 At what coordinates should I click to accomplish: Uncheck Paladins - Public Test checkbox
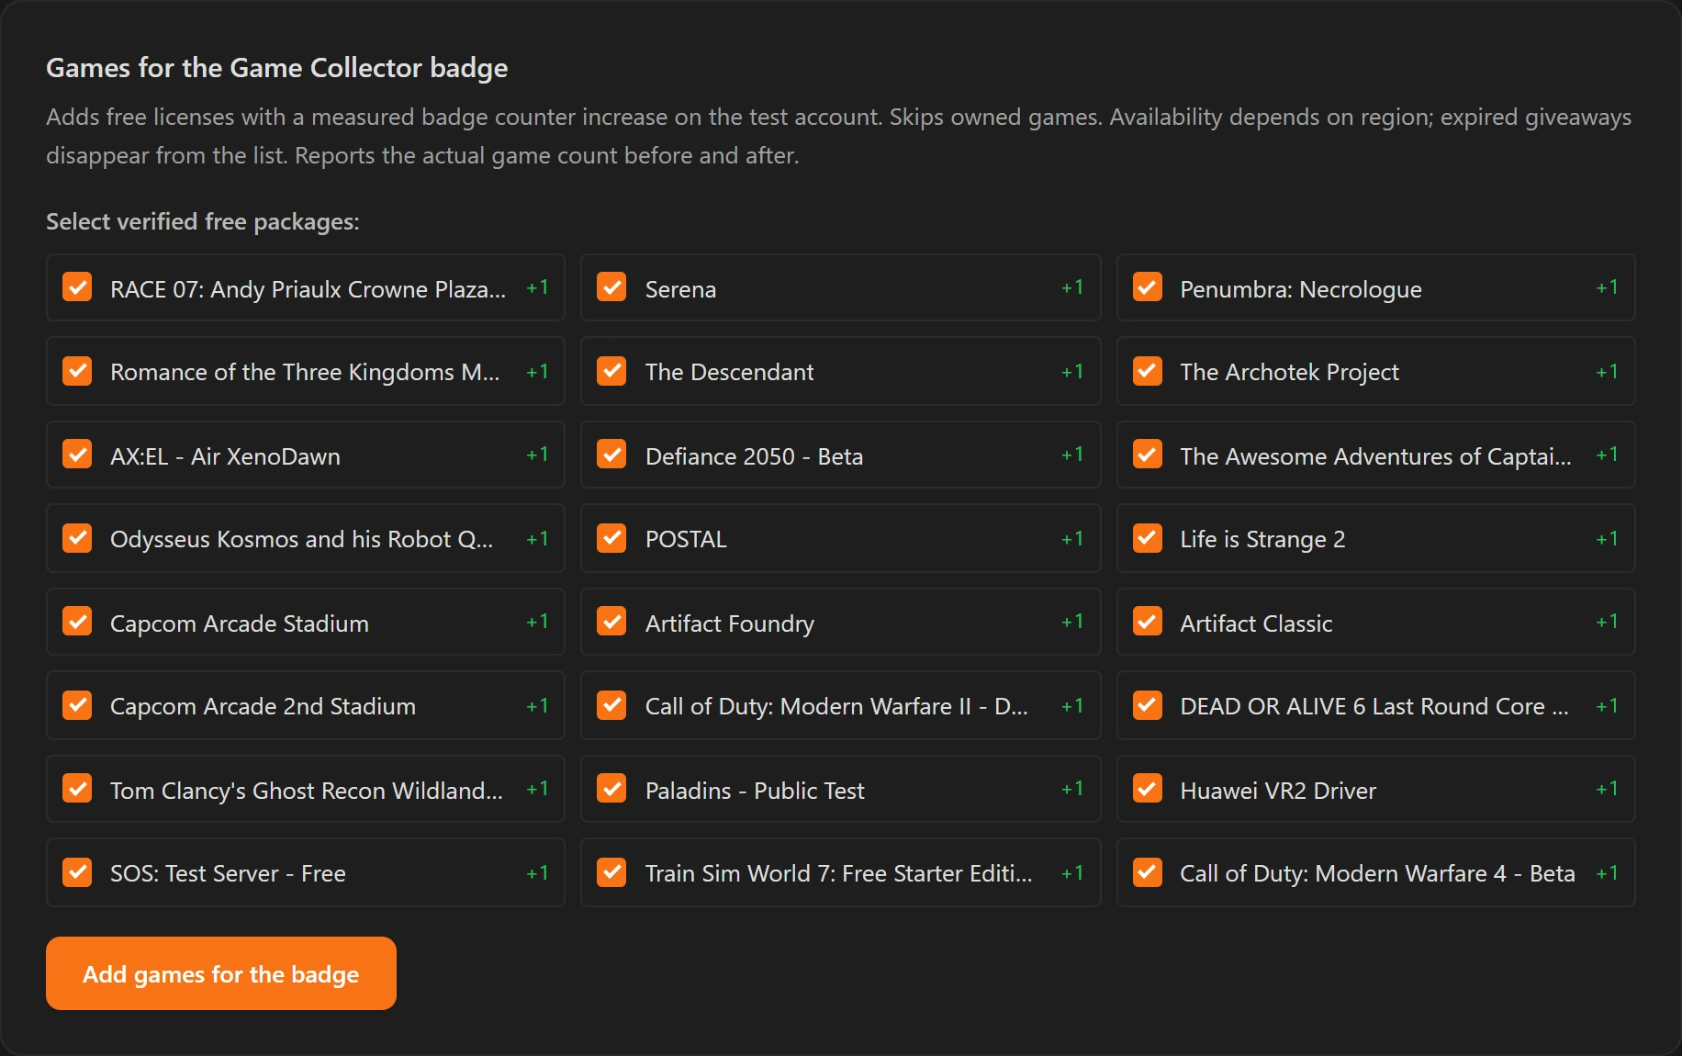[x=611, y=789]
